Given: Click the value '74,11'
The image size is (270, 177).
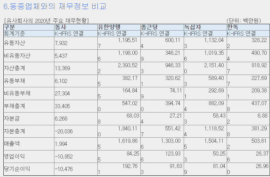Looking at the screenshot, I should click(176, 91).
